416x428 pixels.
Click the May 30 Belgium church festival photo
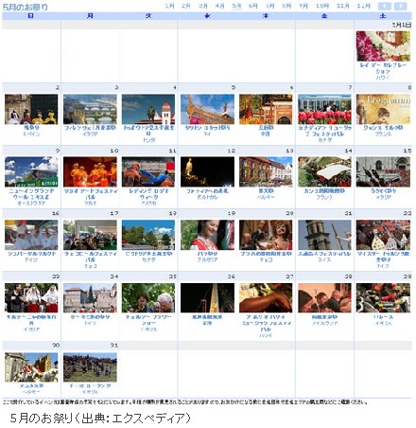coord(31,367)
